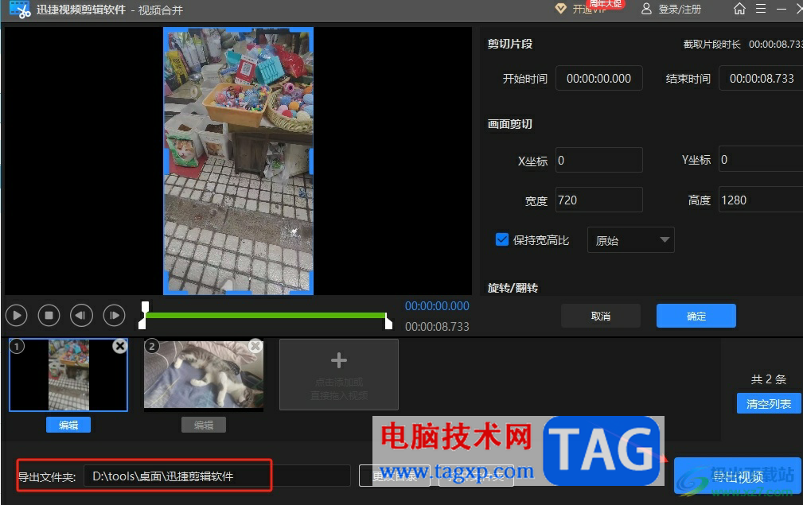Viewport: 803px width, 505px height.
Task: Step forward to the next frame
Action: pyautogui.click(x=114, y=315)
